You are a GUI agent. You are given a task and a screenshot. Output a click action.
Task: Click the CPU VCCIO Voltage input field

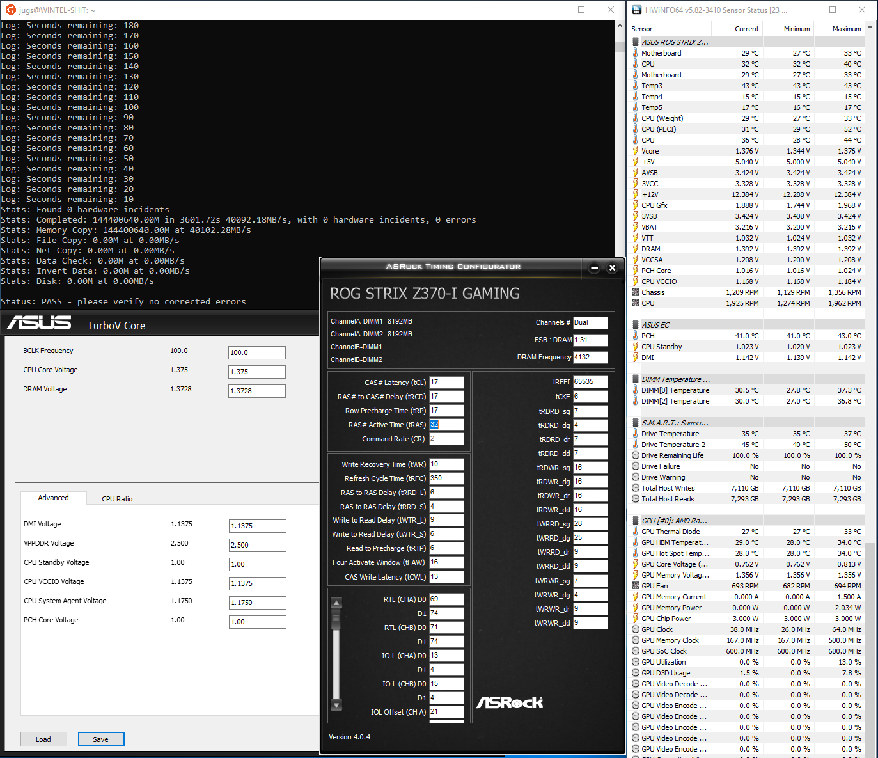258,583
